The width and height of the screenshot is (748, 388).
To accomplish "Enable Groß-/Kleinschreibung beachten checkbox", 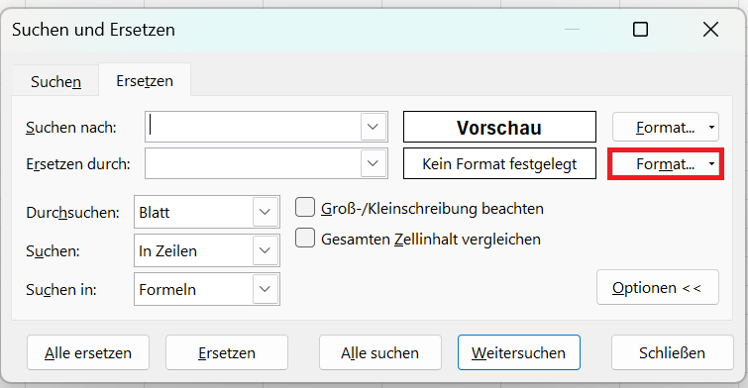I will (x=305, y=208).
